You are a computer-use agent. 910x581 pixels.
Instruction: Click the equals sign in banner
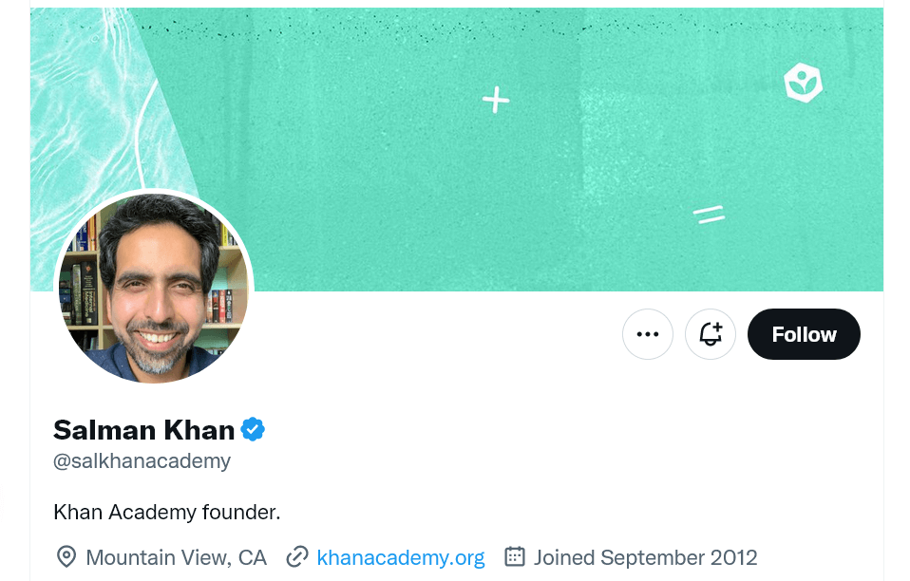pyautogui.click(x=709, y=215)
